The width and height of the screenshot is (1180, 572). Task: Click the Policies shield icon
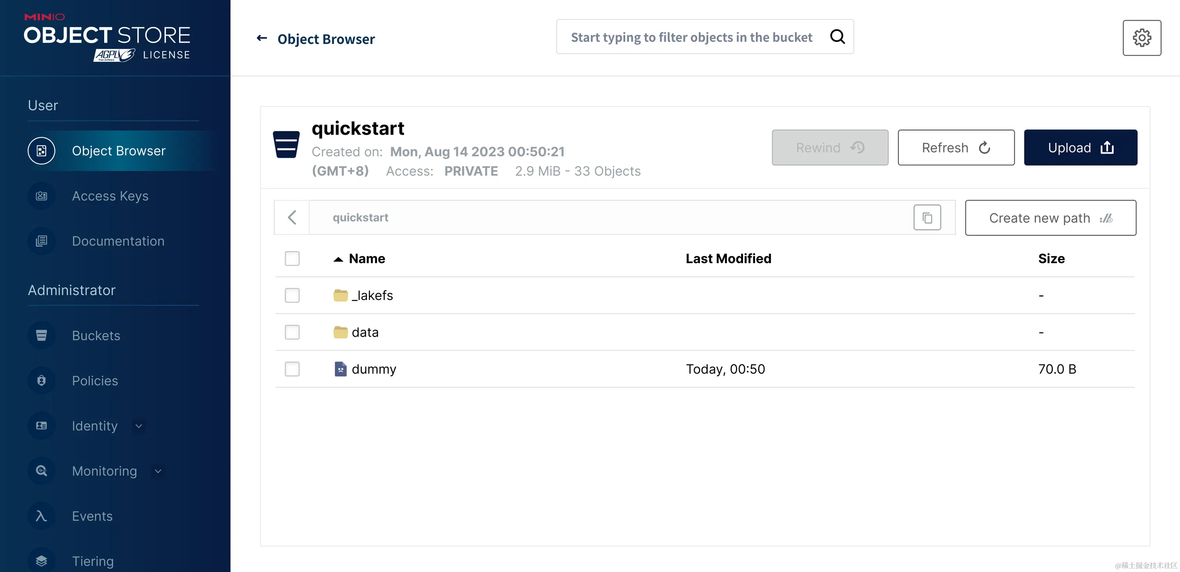coord(41,381)
